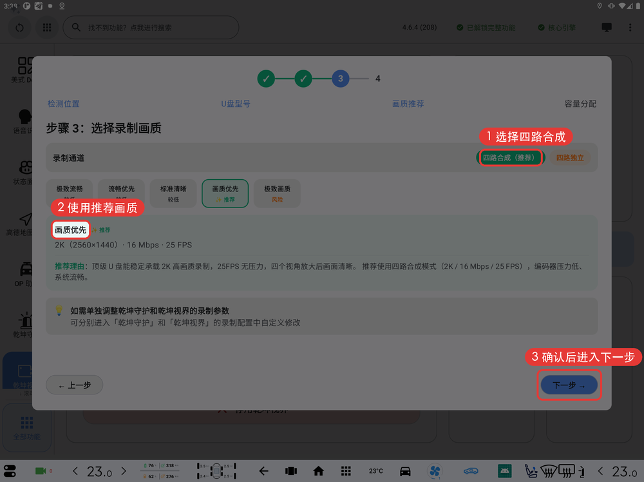Click the blue car outline icon
This screenshot has height=482, width=644.
tap(471, 471)
